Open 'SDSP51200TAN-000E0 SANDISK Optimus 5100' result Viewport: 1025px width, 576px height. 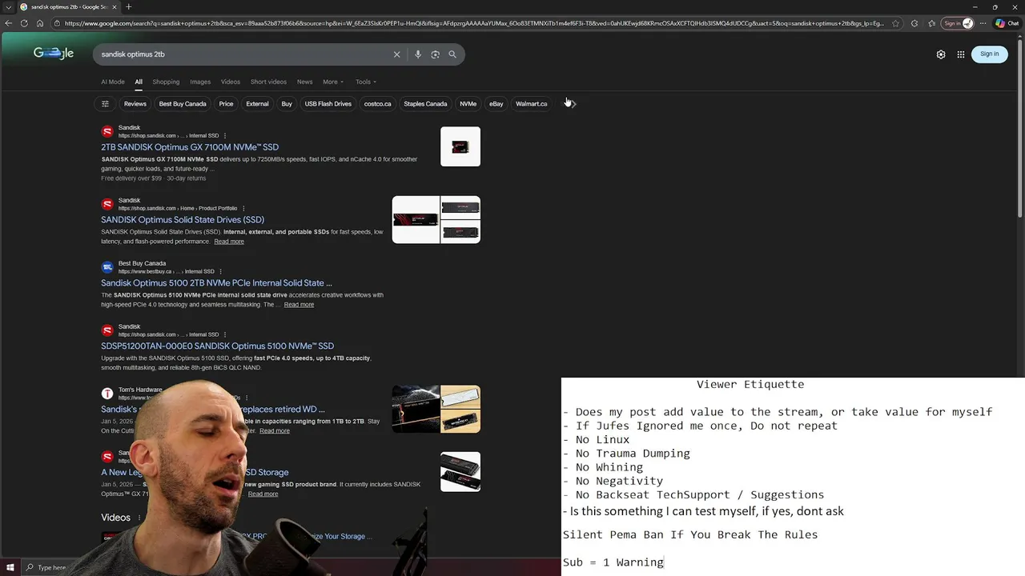pos(217,346)
